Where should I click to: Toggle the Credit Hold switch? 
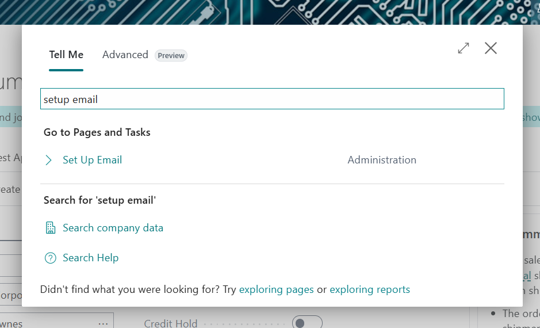point(307,323)
